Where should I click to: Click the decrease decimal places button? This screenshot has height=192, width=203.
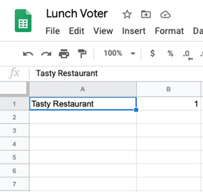pyautogui.click(x=187, y=54)
